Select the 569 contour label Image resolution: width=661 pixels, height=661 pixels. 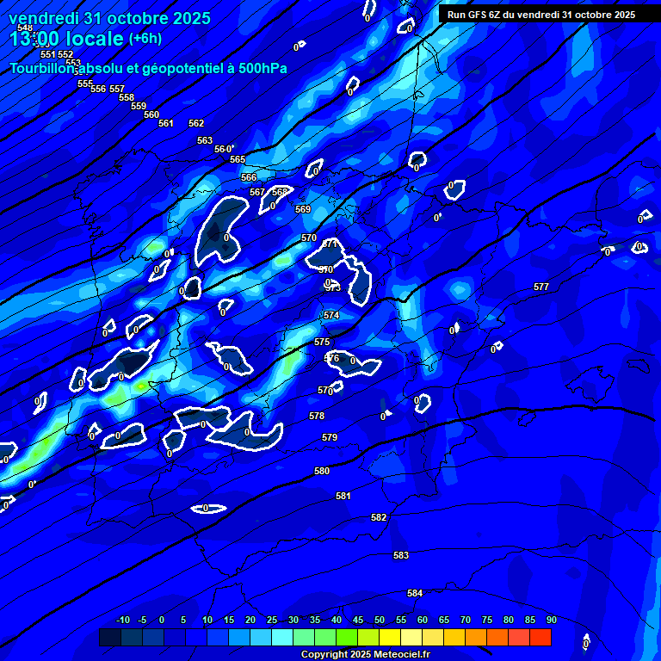tap(303, 209)
